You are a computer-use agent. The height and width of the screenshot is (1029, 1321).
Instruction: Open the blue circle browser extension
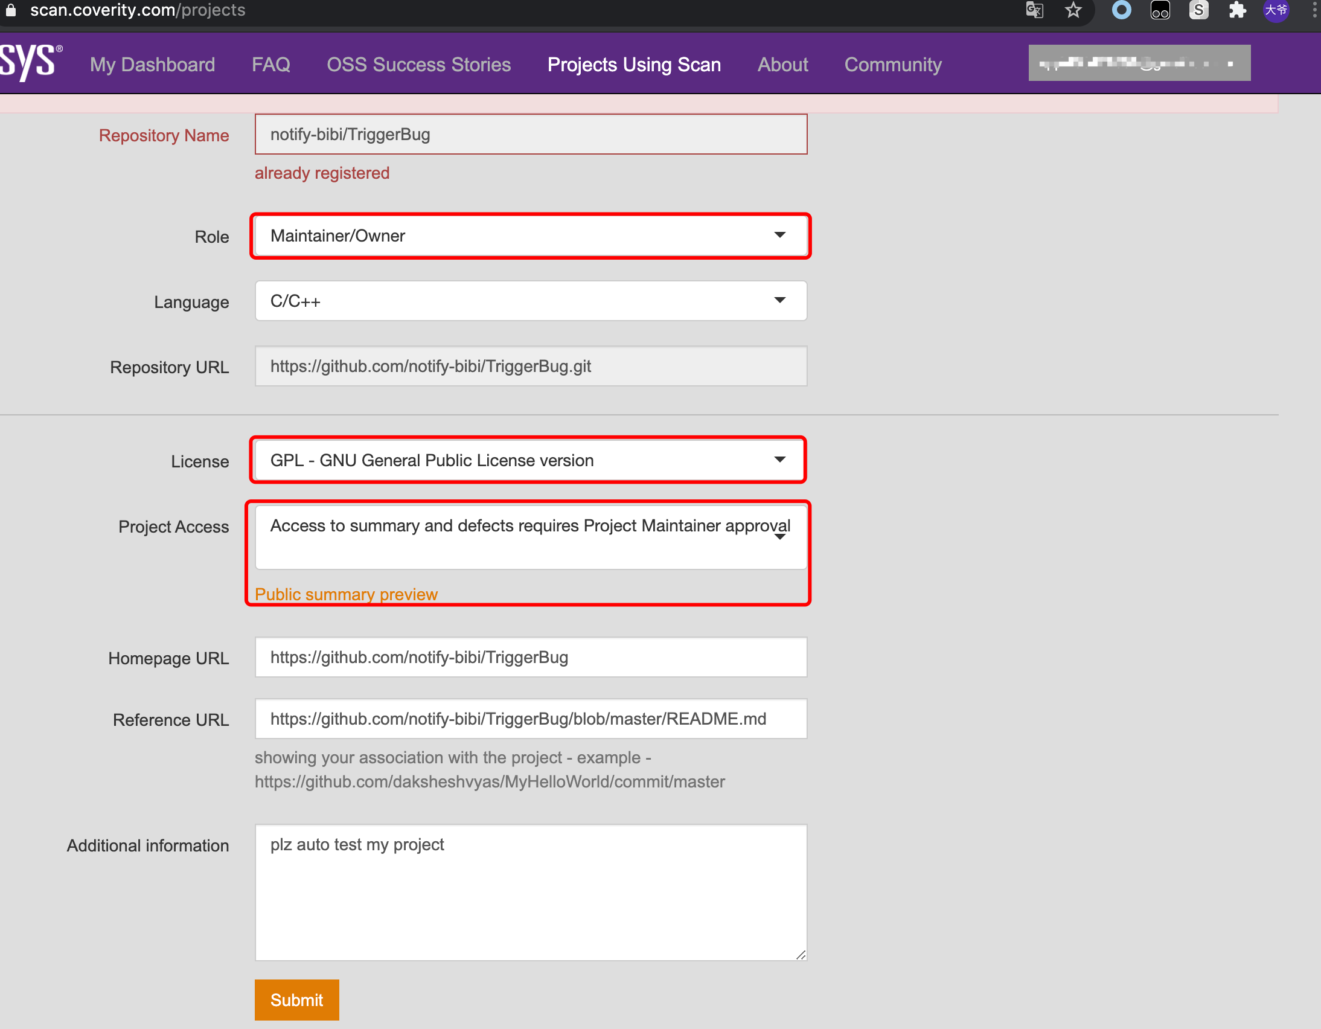pyautogui.click(x=1121, y=10)
